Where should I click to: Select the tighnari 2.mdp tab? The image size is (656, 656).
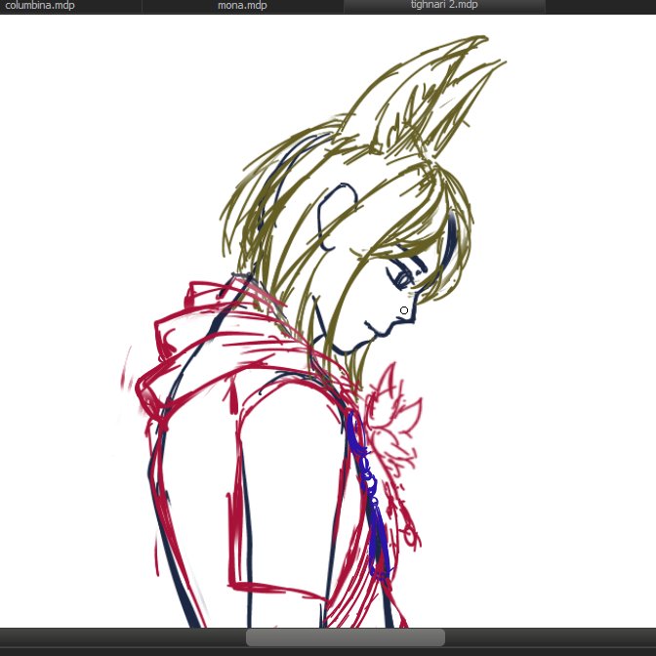click(x=444, y=6)
